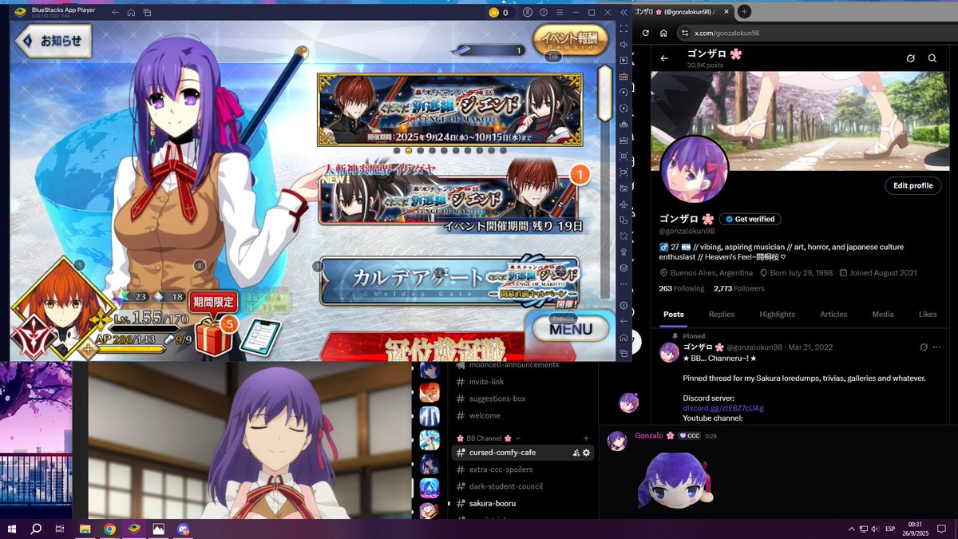
Task: Open more options on pinned post
Action: tap(937, 347)
